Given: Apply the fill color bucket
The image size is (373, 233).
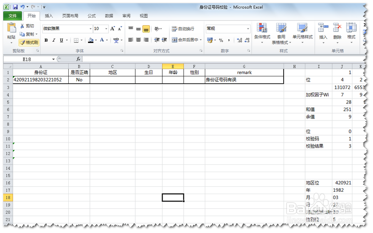Looking at the screenshot, I should (x=91, y=40).
